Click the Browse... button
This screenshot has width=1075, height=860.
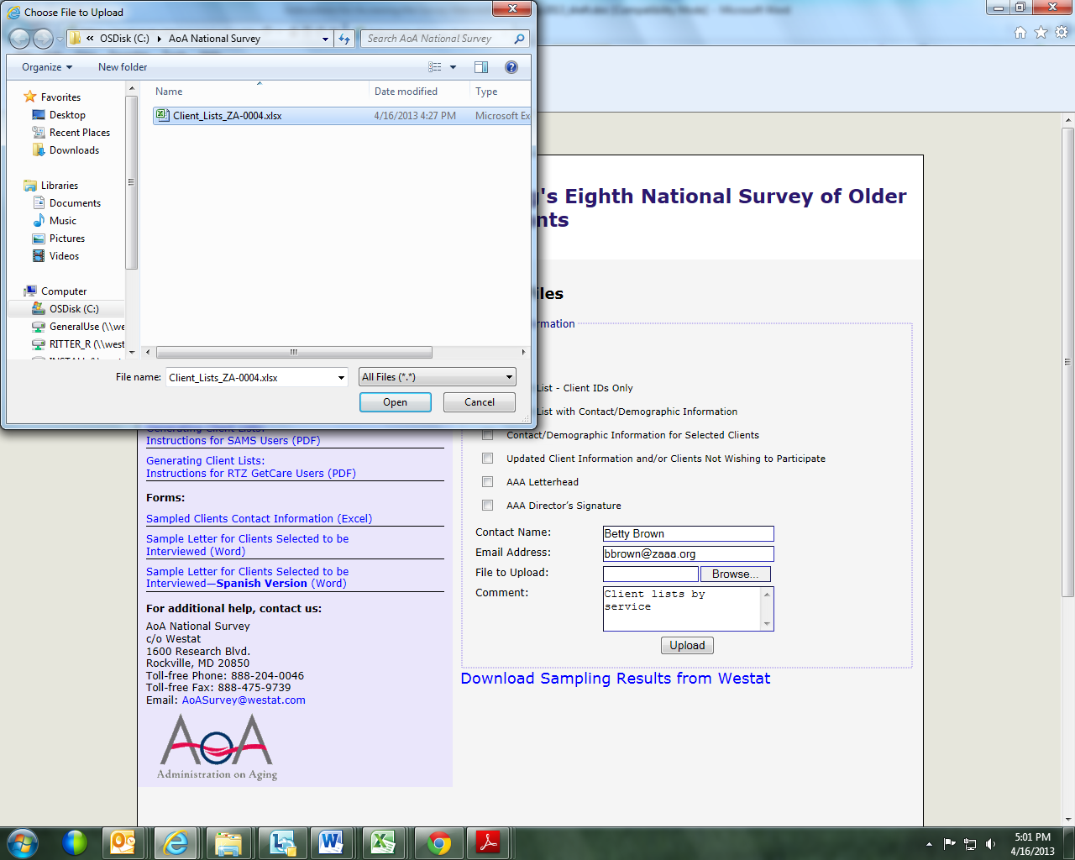(x=735, y=574)
